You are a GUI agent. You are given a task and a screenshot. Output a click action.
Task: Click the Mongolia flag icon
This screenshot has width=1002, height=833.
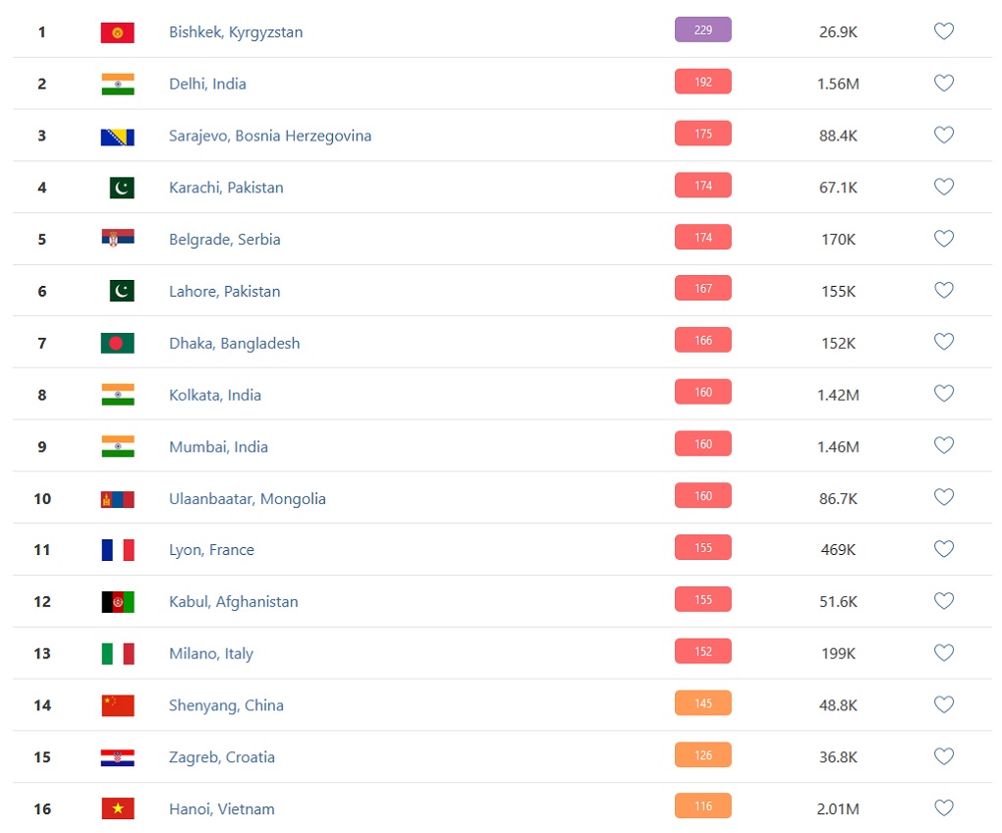click(x=118, y=499)
